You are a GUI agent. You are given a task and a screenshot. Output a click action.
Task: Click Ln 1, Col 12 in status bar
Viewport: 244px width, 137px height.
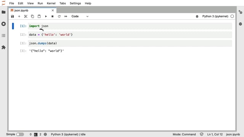pyautogui.click(x=215, y=134)
